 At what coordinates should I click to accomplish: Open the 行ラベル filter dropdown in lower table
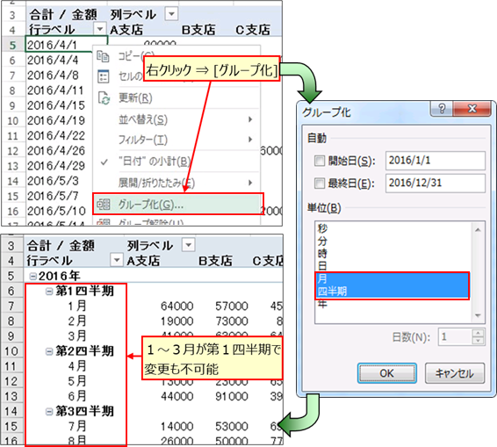click(x=116, y=260)
